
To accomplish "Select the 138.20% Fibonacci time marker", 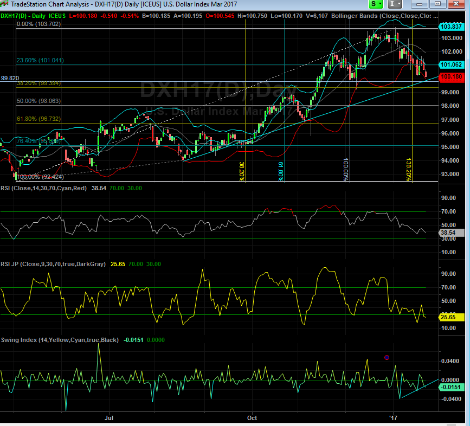I will [x=409, y=170].
